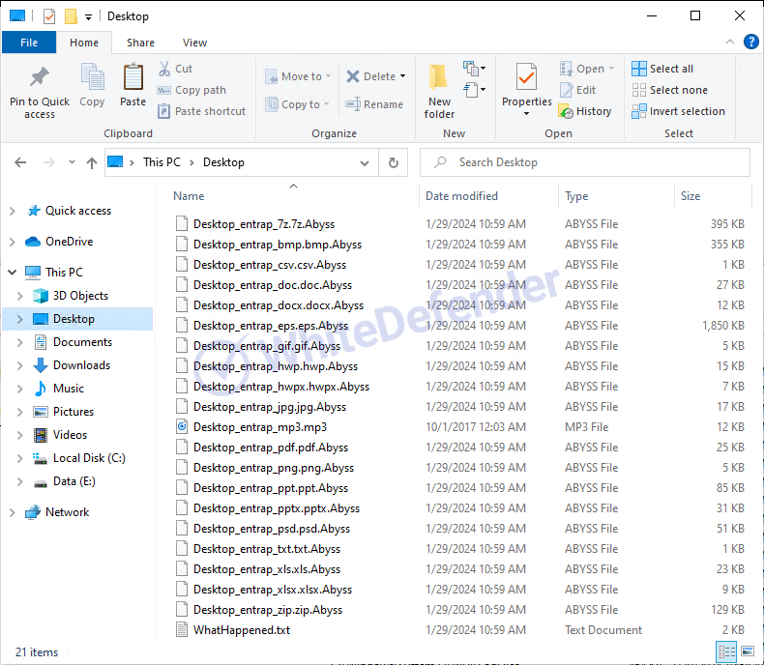Screen dimensions: 764x665
Task: Open the Easy access dropdown icon
Action: pos(474,90)
